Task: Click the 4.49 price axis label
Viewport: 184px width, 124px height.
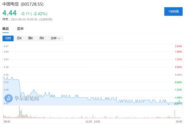Action: tap(6, 90)
